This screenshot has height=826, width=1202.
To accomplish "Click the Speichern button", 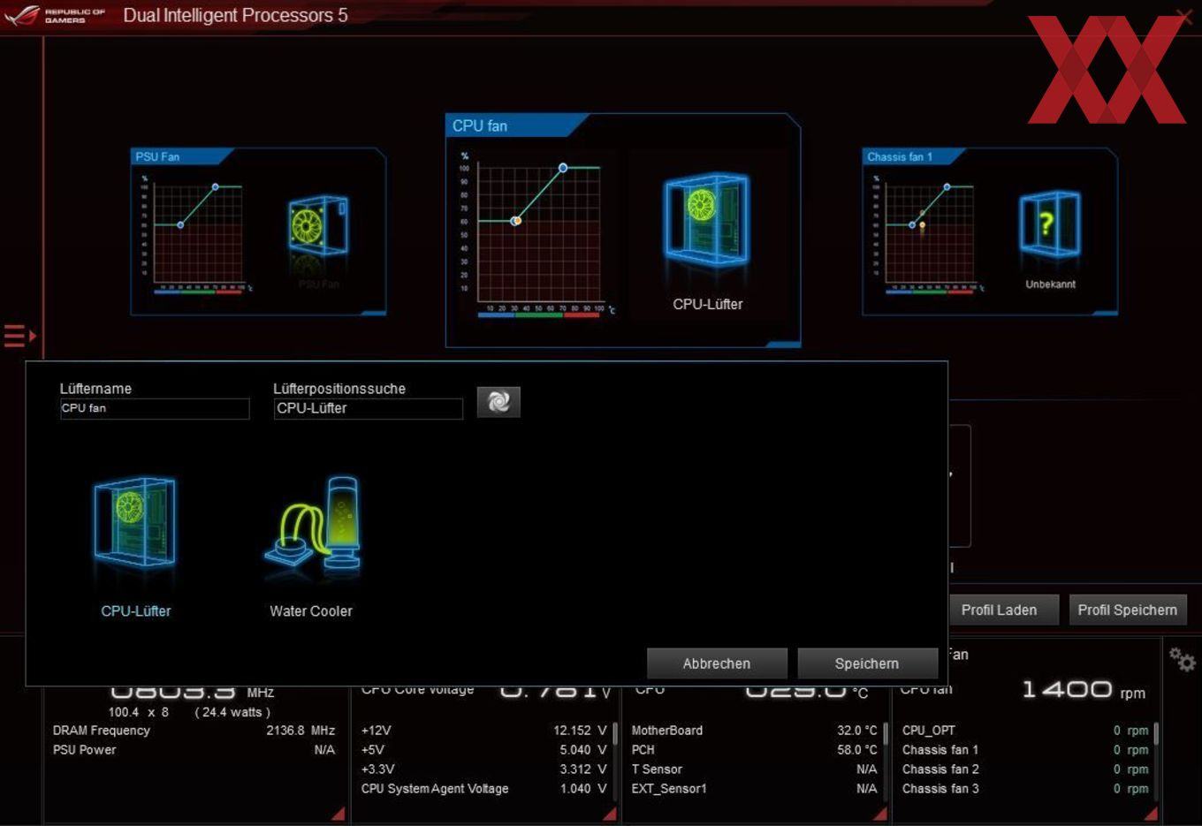I will pyautogui.click(x=867, y=663).
